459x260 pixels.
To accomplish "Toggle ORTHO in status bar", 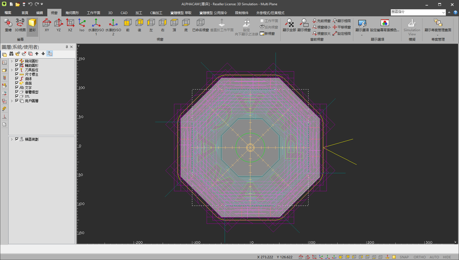I will click(x=420, y=257).
